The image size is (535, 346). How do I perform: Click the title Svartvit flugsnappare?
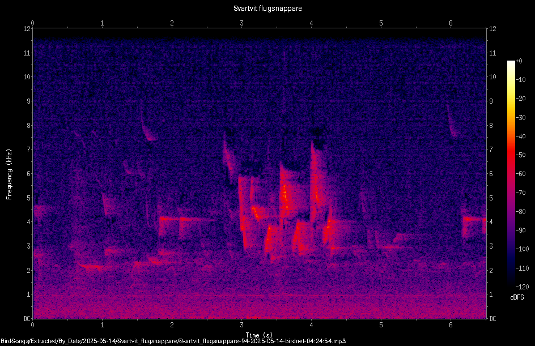(x=267, y=8)
